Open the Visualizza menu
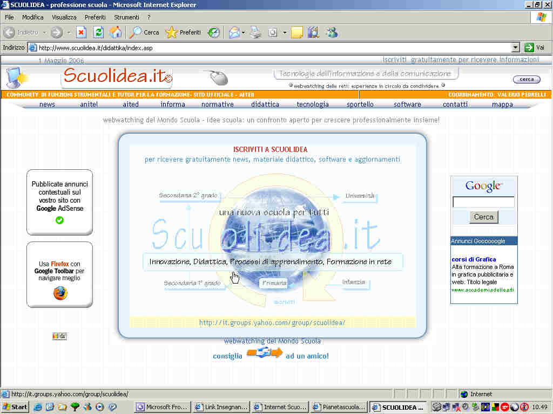 pyautogui.click(x=64, y=17)
